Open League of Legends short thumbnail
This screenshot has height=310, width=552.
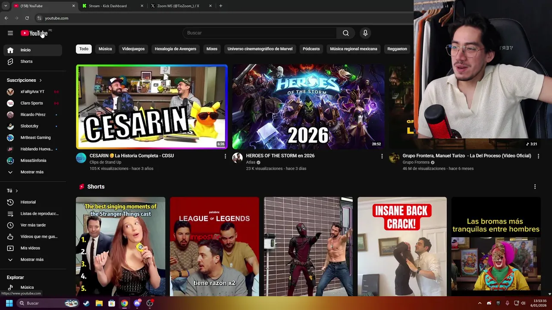point(214,247)
